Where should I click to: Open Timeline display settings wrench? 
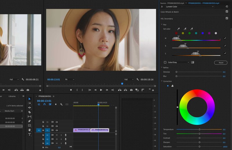click(x=61, y=104)
